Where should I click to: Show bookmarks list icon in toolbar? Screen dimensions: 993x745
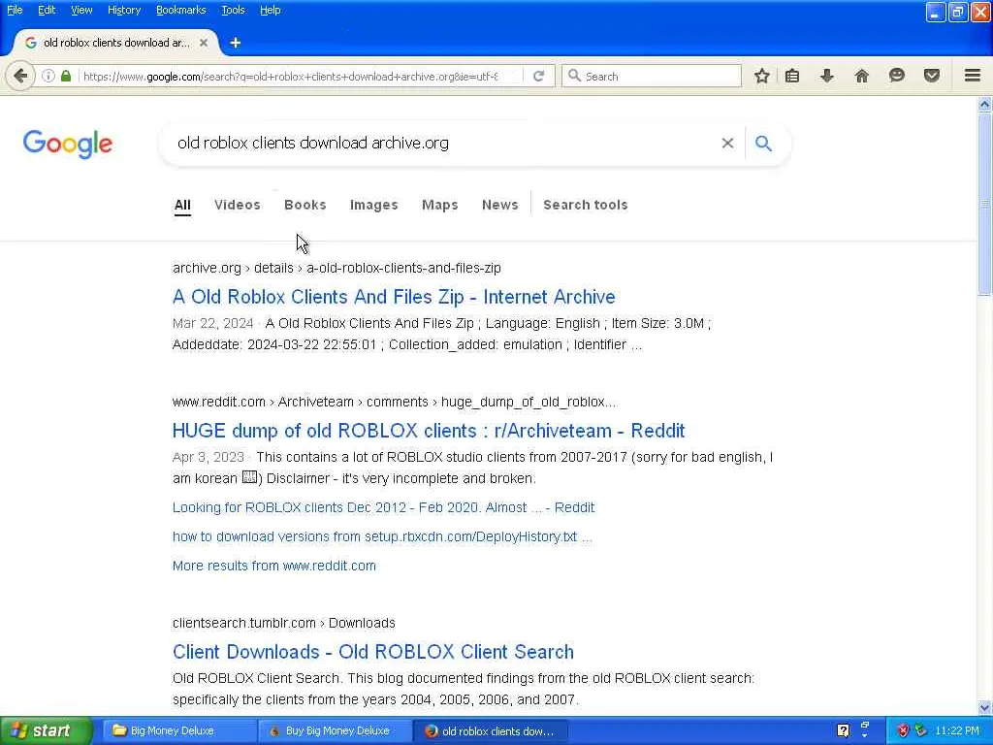click(791, 76)
